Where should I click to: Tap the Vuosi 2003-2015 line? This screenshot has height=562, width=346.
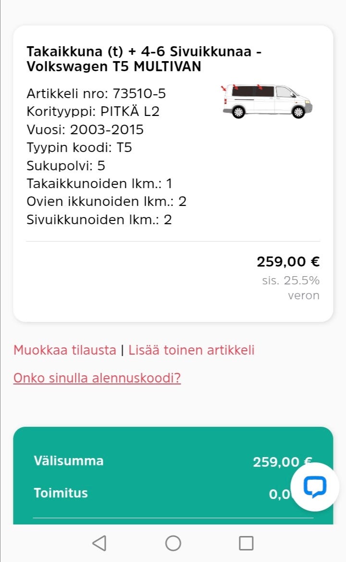[x=85, y=129]
